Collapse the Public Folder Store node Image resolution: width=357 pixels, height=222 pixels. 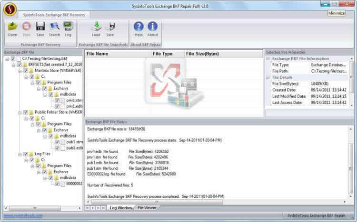pos(20,112)
